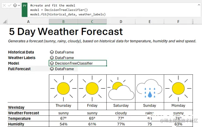Select column F header

coord(178,22)
